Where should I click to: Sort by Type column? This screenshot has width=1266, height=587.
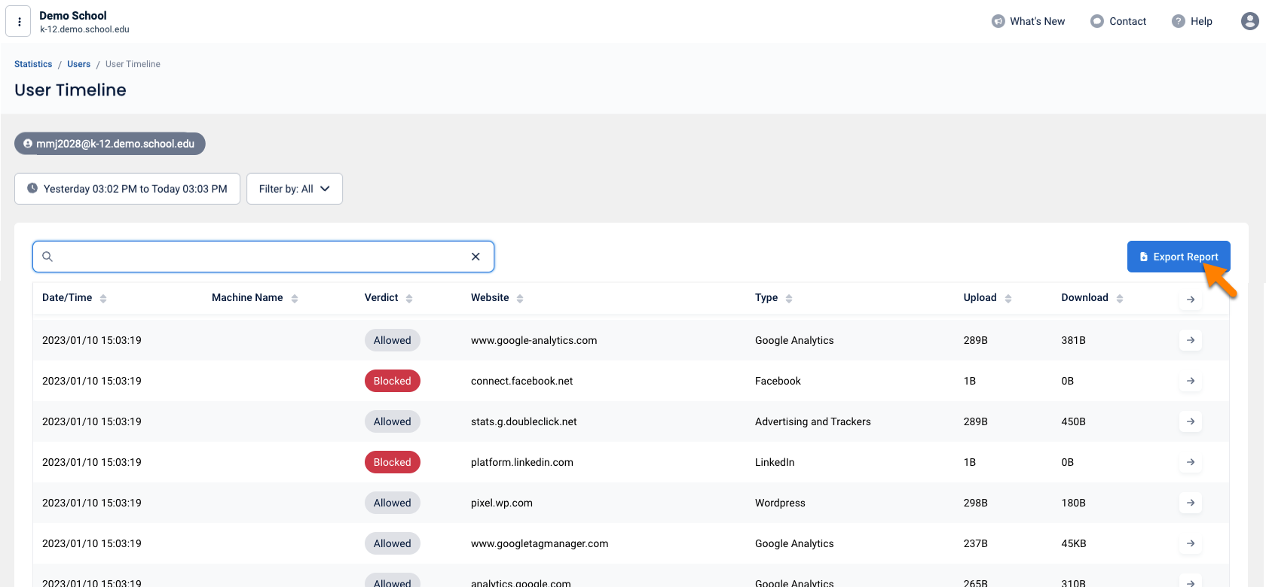[x=774, y=298]
